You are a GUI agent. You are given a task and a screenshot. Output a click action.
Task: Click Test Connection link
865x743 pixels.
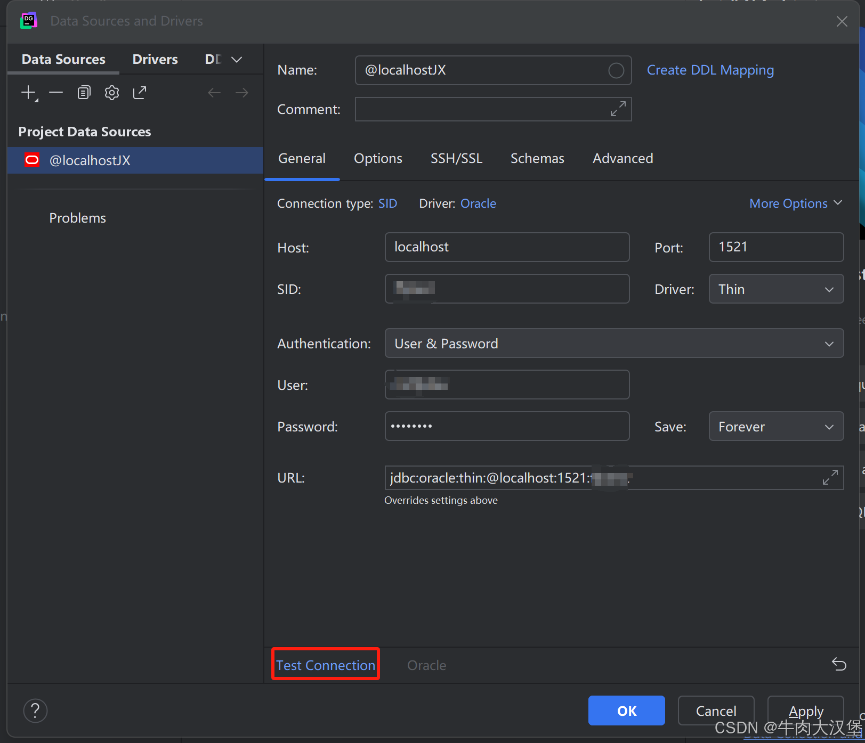[326, 665]
